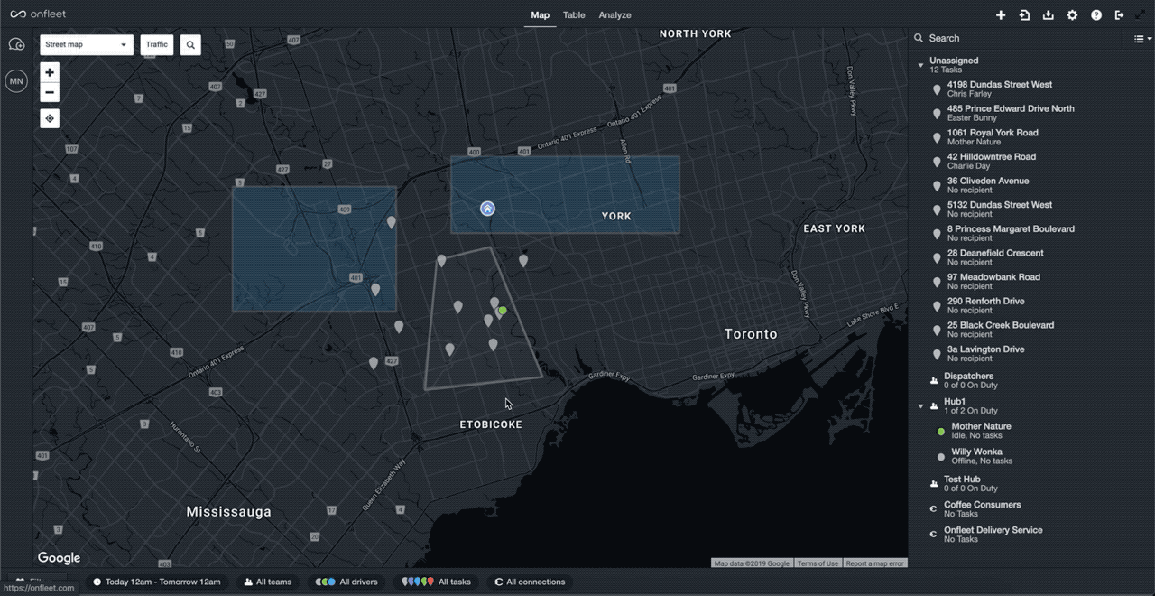Image resolution: width=1155 pixels, height=596 pixels.
Task: Open the sidebar list view dropdown
Action: click(x=1141, y=39)
